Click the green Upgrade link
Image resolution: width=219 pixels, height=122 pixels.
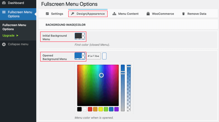pyautogui.click(x=8, y=36)
